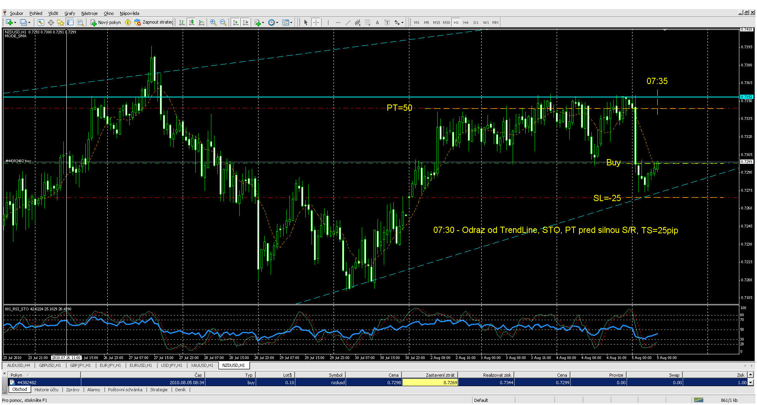Switch chart to candlestick display

[192, 22]
